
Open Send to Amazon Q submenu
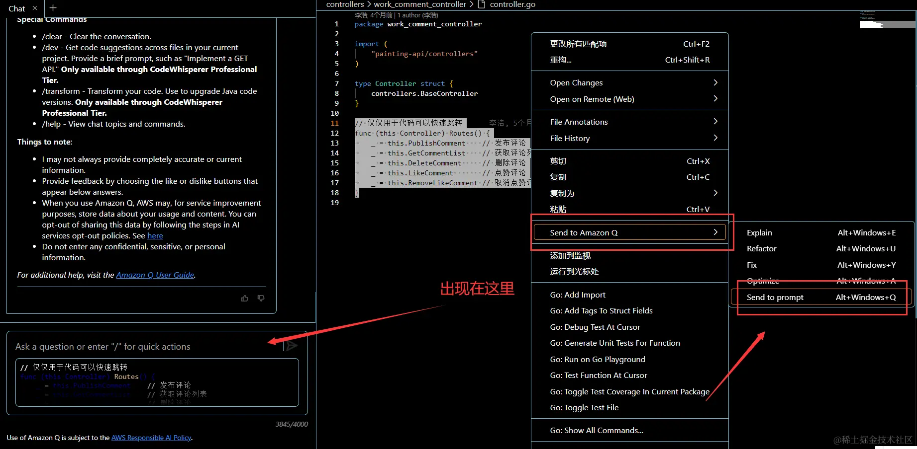pyautogui.click(x=629, y=232)
